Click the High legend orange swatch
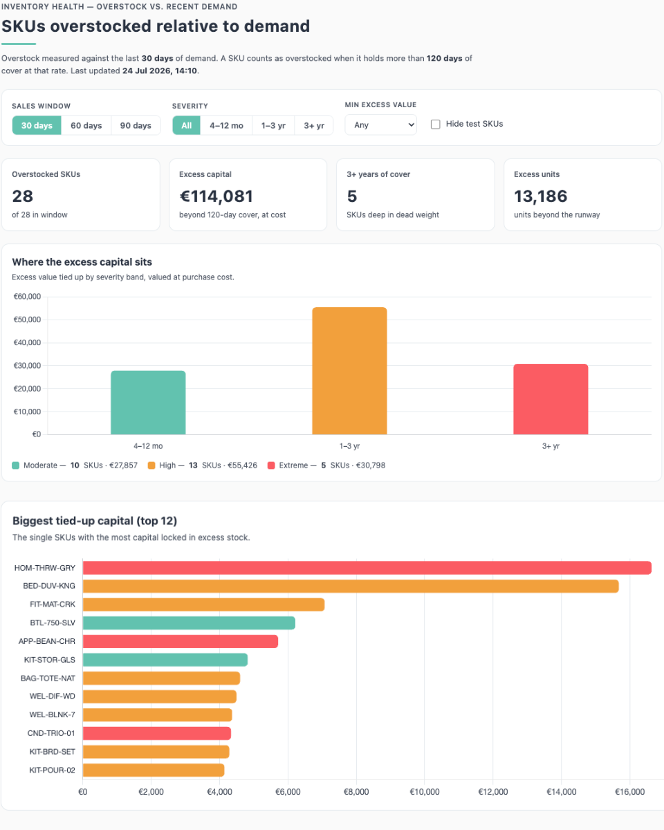 [151, 465]
